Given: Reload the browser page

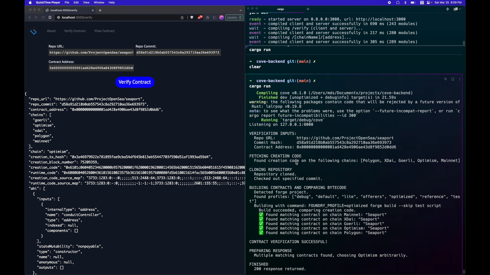Looking at the screenshot, I should [43, 18].
